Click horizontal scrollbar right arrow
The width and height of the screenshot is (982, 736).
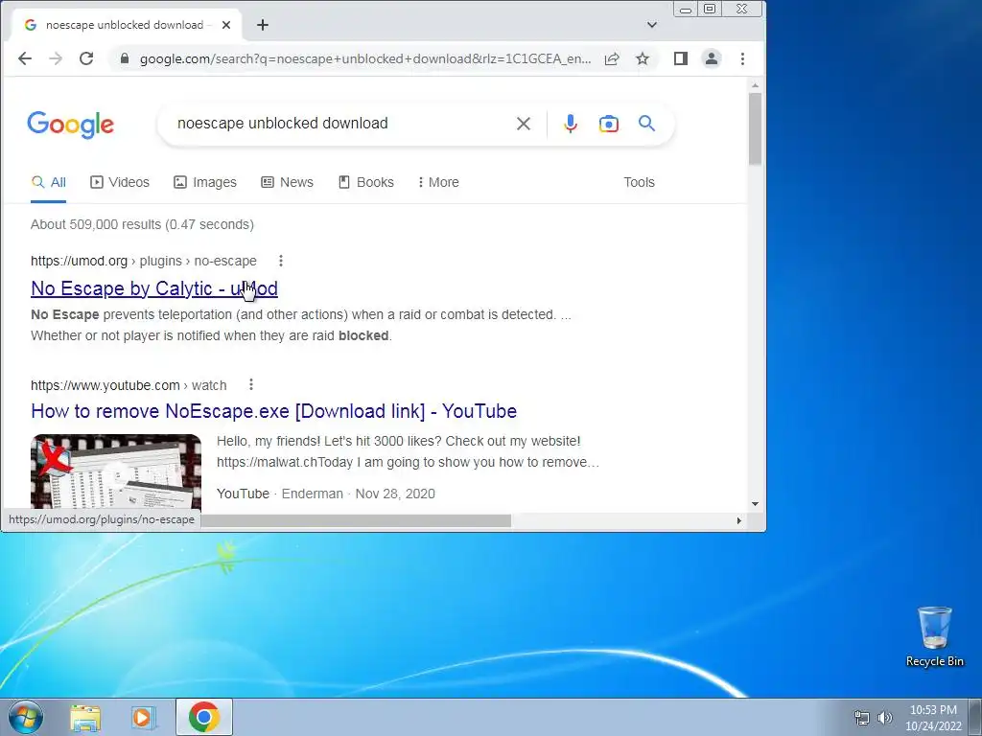[x=739, y=520]
